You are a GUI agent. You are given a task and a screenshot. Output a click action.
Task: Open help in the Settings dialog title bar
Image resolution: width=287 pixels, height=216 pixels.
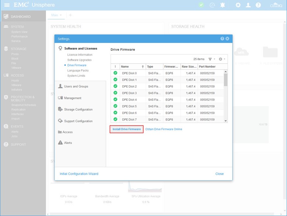point(222,39)
